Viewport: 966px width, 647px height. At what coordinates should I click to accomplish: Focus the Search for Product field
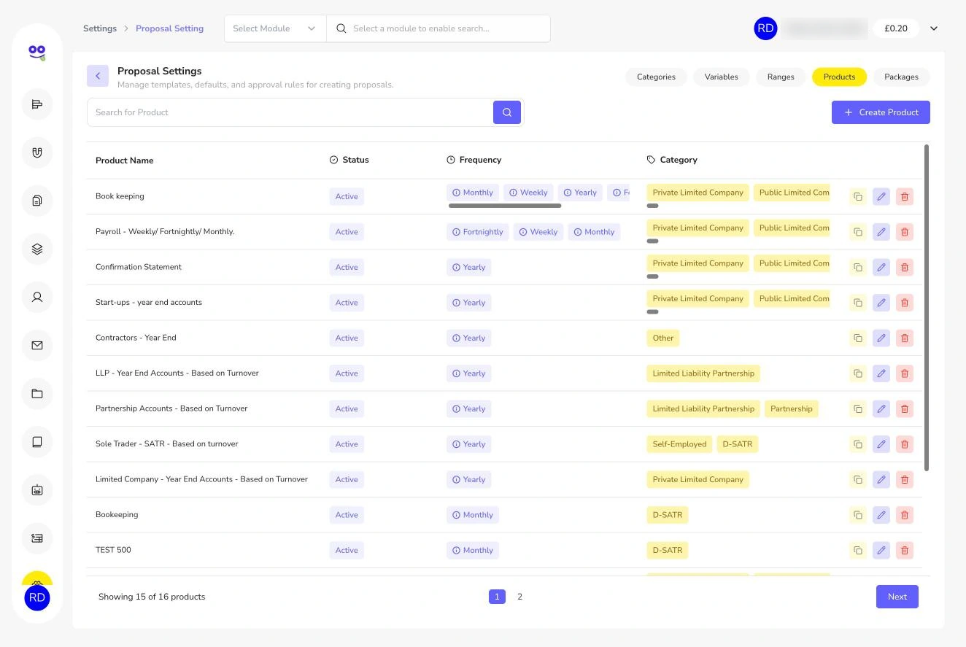(290, 112)
